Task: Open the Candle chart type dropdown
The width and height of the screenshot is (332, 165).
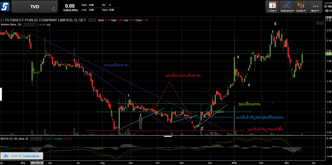Action: coord(301,7)
